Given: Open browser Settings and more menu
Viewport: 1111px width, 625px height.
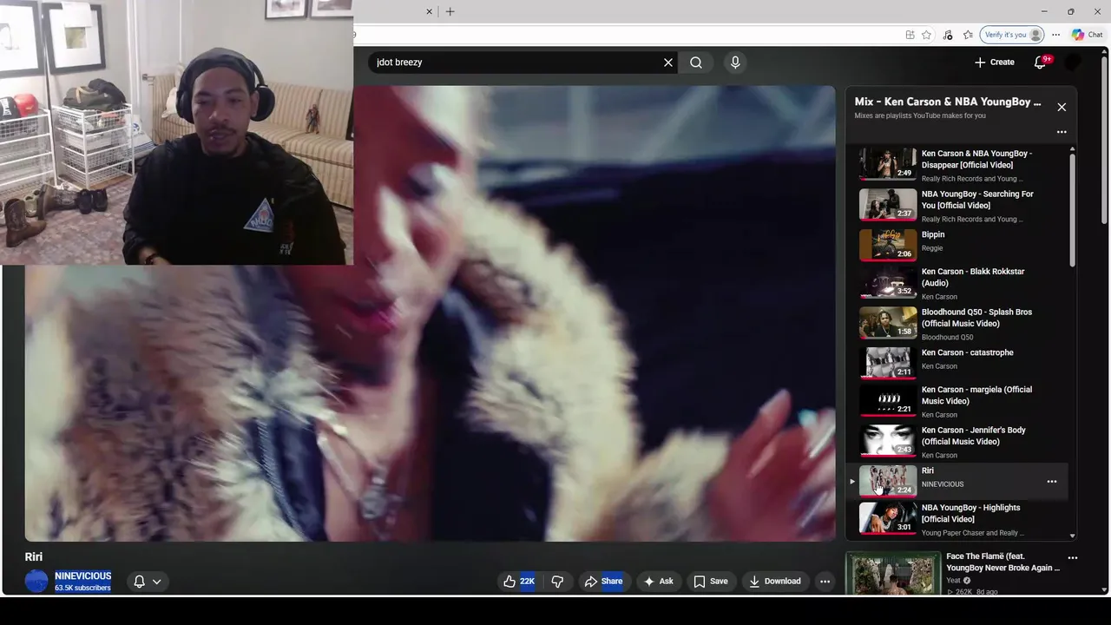Looking at the screenshot, I should pyautogui.click(x=1055, y=35).
